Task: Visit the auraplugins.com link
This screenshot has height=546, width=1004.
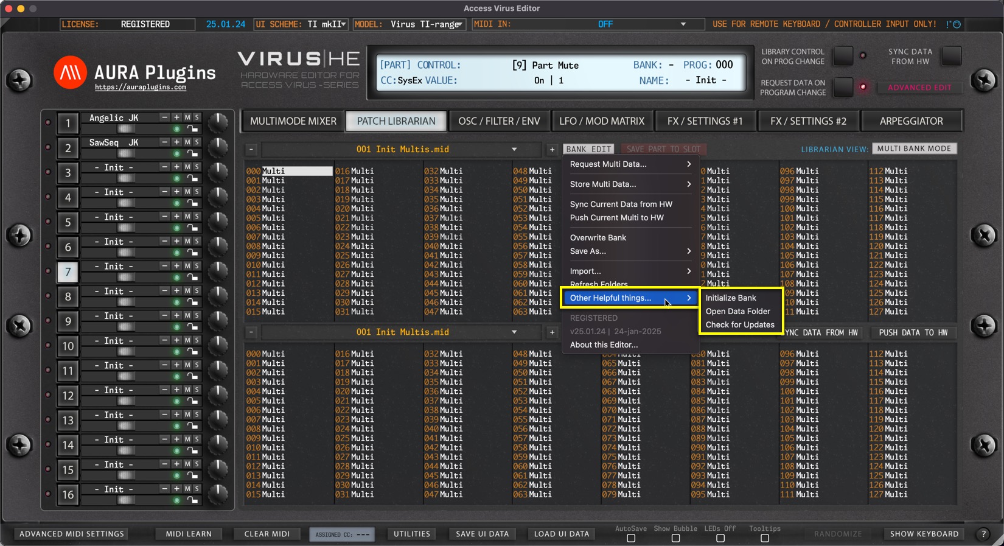Action: click(141, 88)
